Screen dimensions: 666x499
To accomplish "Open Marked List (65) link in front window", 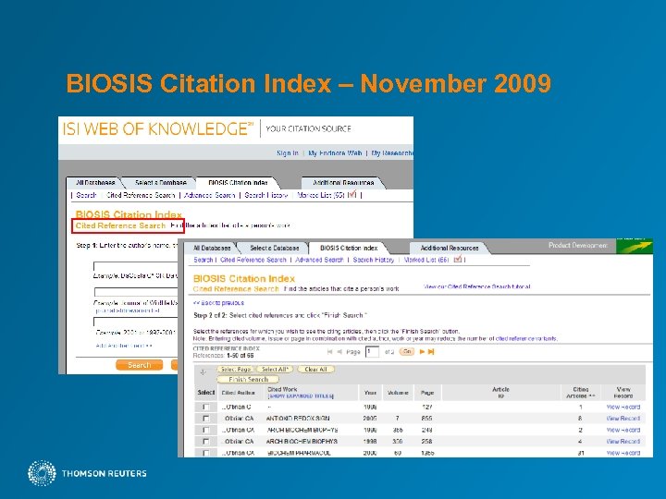I will point(426,260).
